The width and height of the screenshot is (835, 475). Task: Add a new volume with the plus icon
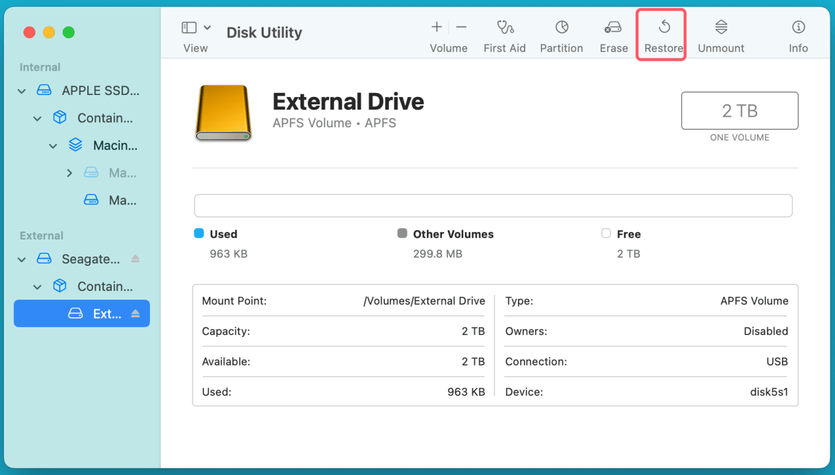point(436,27)
